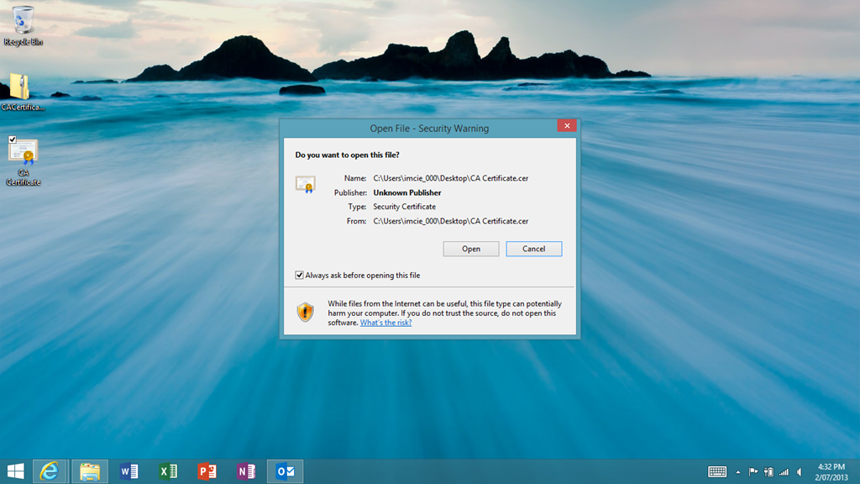Switch to Outlook in the taskbar
Viewport: 860px width, 484px height.
click(285, 471)
